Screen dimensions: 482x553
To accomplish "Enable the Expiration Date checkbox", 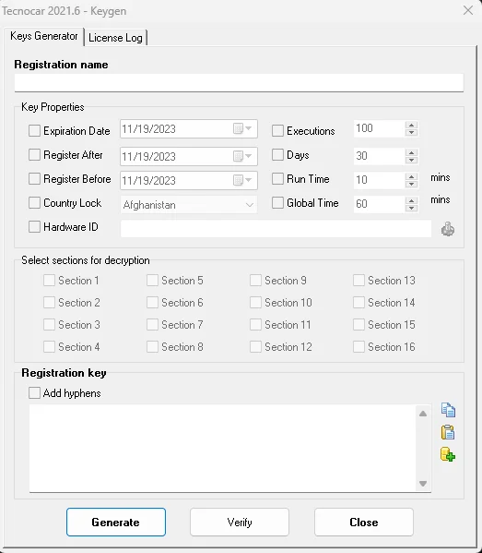I will point(34,130).
